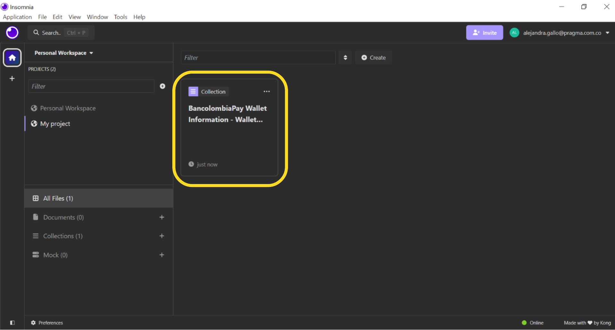Add a new mock server with plus icon
615x330 pixels.
coord(162,255)
